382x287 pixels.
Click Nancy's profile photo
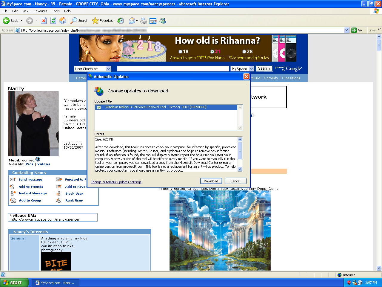tap(33, 124)
